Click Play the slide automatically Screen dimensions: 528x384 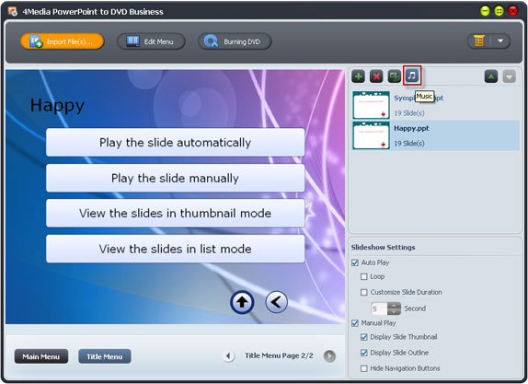coord(175,142)
